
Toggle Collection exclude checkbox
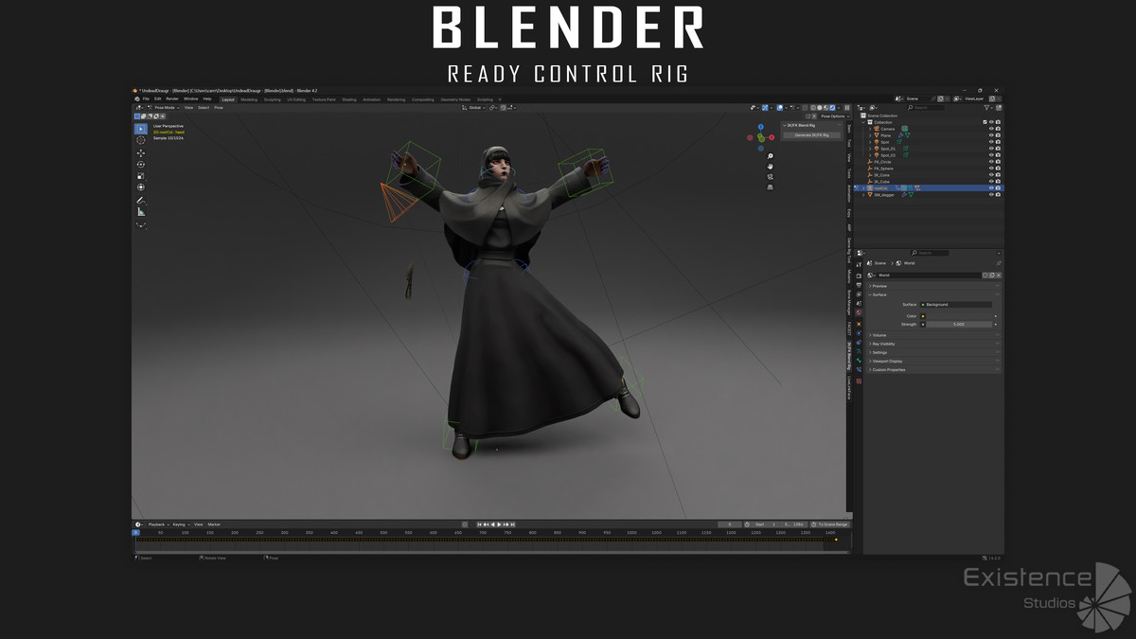[x=985, y=122]
